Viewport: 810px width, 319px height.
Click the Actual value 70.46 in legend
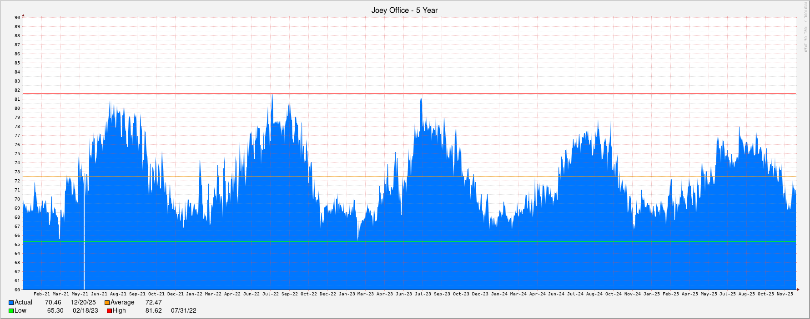53,303
